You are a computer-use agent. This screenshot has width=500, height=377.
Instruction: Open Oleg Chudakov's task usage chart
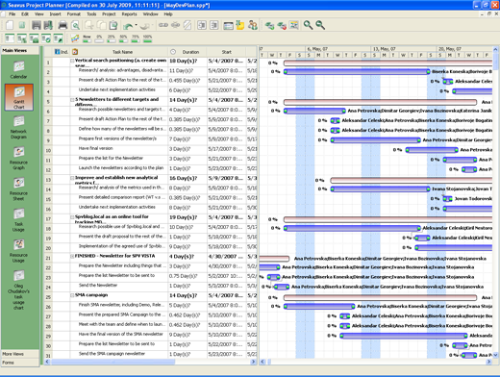pos(18,289)
